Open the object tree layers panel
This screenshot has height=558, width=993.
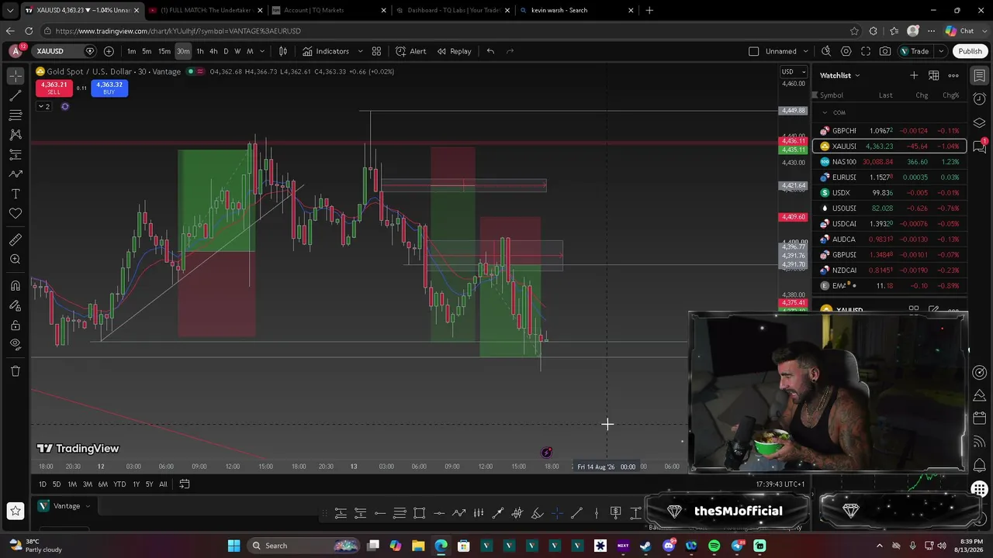tap(980, 123)
